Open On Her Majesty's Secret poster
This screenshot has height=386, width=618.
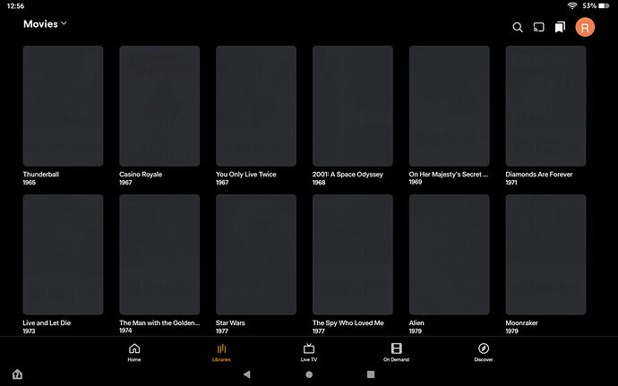pyautogui.click(x=450, y=106)
